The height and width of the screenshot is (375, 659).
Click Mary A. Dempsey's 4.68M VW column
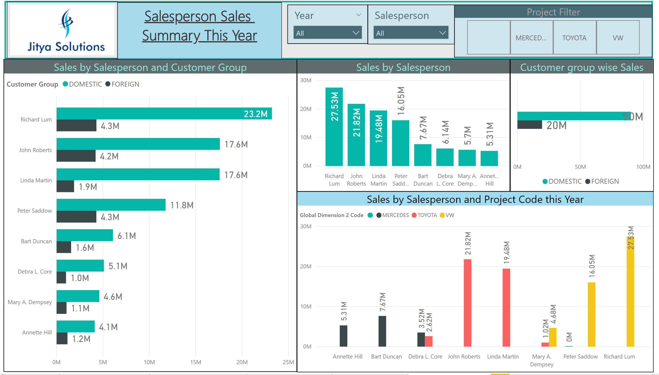[553, 337]
